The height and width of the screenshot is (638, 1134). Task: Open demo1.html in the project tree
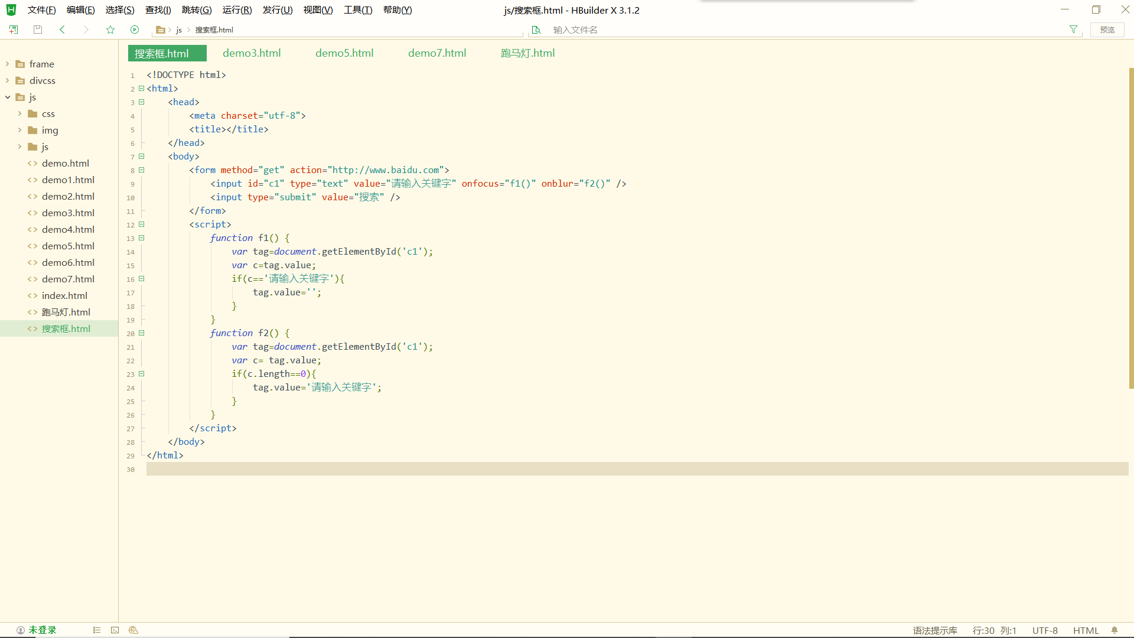point(68,180)
